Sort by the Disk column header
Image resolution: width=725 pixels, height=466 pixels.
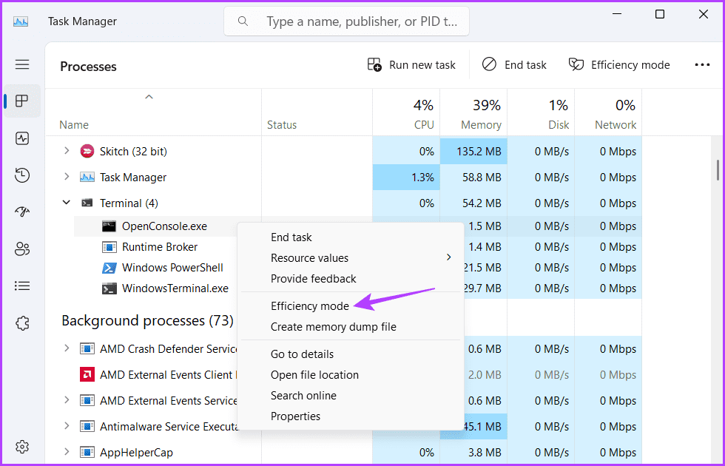[541, 112]
